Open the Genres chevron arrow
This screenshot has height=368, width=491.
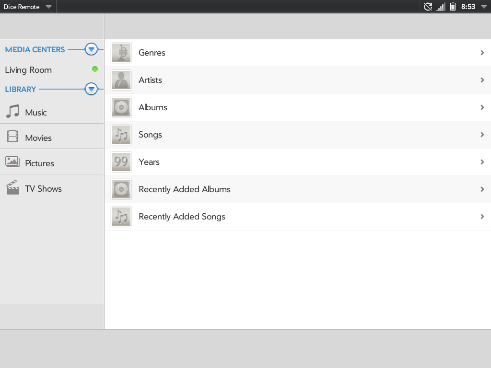tap(482, 53)
